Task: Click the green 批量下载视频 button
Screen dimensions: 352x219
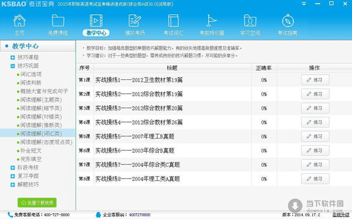Action: (37, 203)
